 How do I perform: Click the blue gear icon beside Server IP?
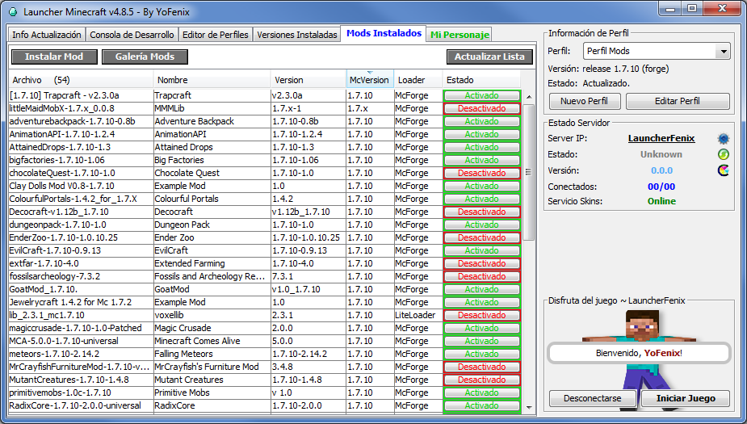(x=724, y=139)
